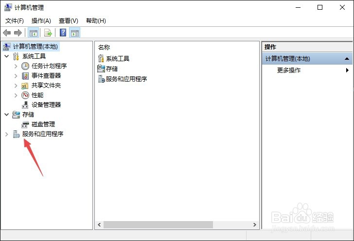354x241 pixels.
Task: Click the Export List toolbar icon
Action: (x=48, y=33)
